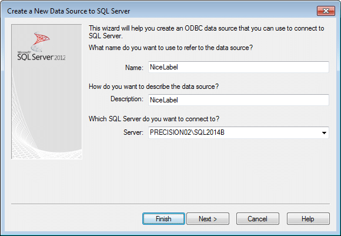Click the wizard introduction paragraph
This screenshot has width=341, height=236.
click(x=206, y=32)
